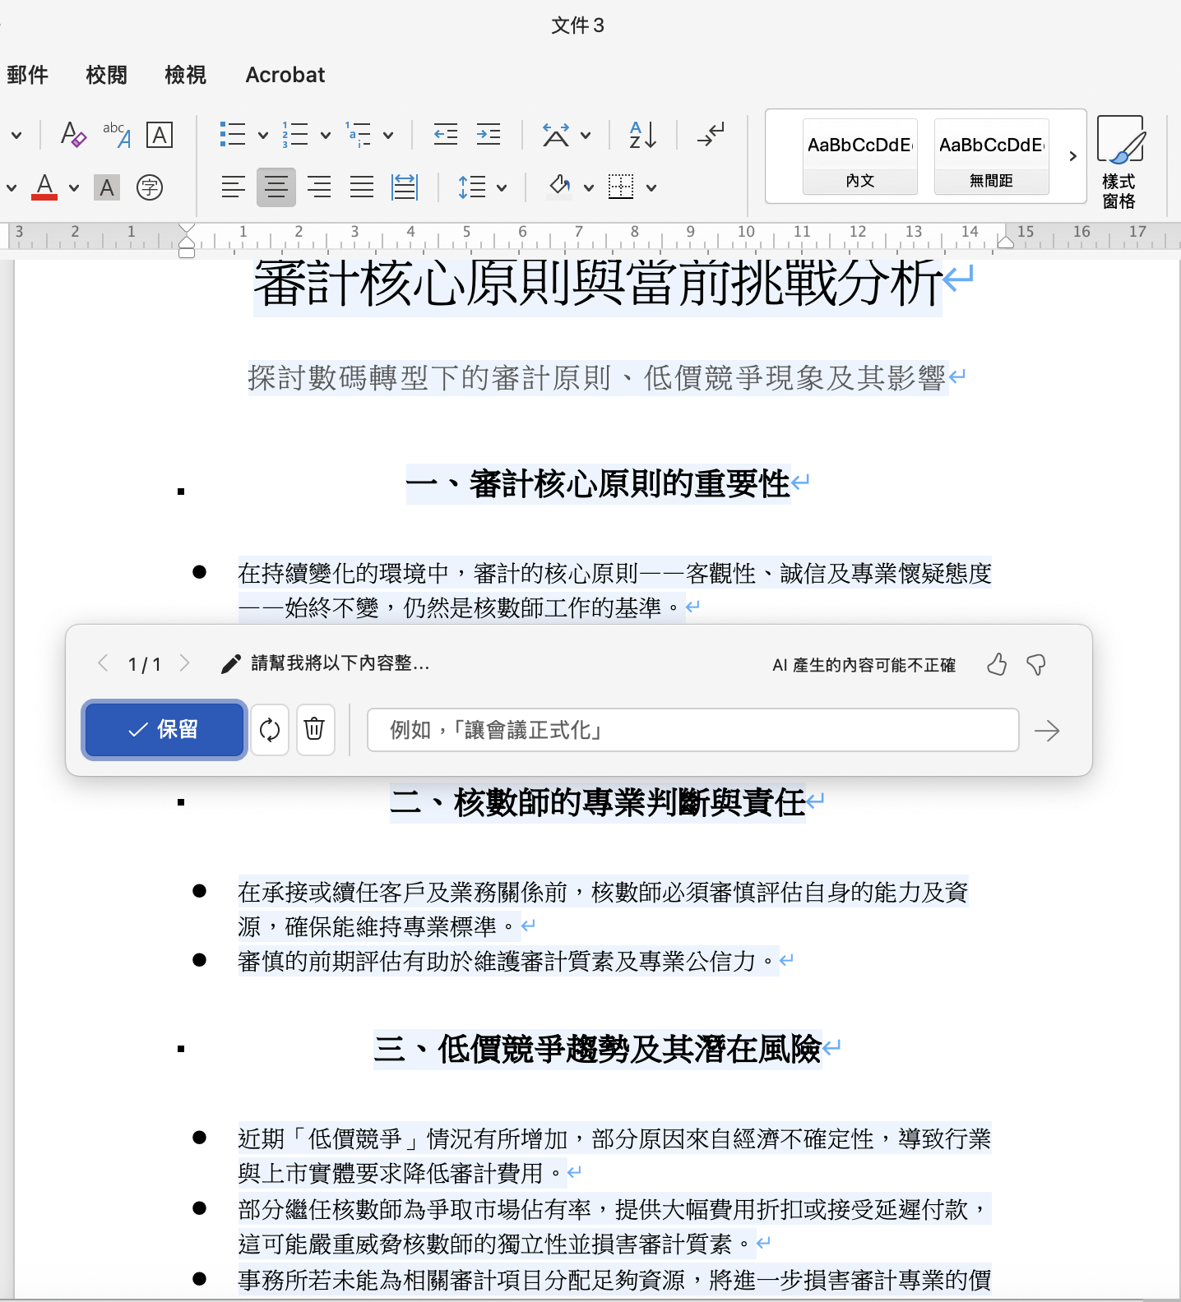
Task: Decrease indent using the outdent icon
Action: point(446,135)
